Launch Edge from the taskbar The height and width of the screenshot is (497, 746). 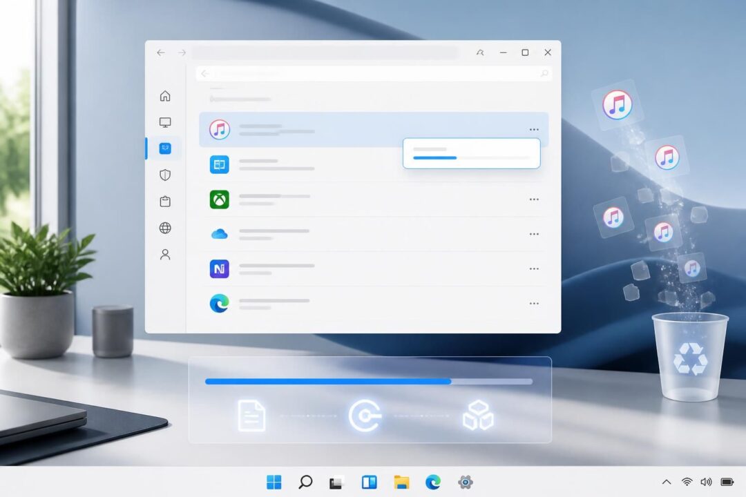tap(433, 483)
